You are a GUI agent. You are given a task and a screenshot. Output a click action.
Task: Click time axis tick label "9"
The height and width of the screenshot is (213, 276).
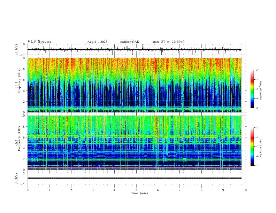pos(223,190)
